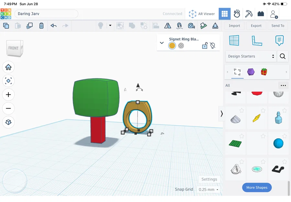The width and height of the screenshot is (291, 202).
Task: Pick the grey cone shape
Action: (x=236, y=119)
